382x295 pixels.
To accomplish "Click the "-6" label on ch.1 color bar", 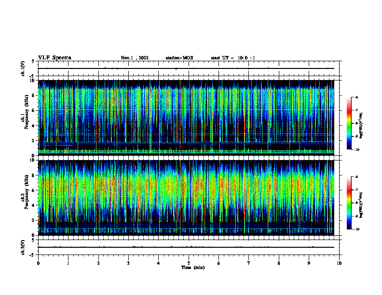I will click(356, 97).
